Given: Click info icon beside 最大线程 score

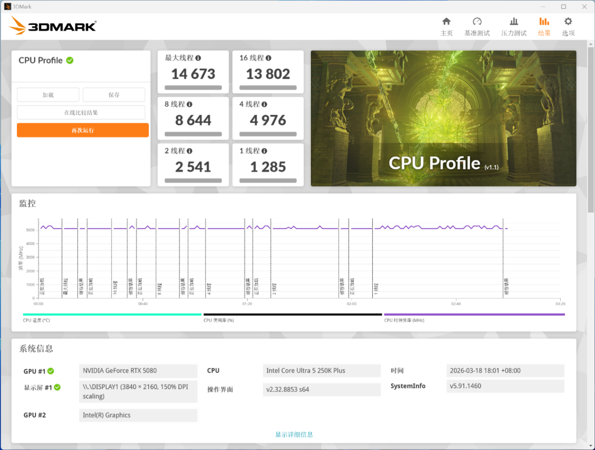Looking at the screenshot, I should pos(198,58).
